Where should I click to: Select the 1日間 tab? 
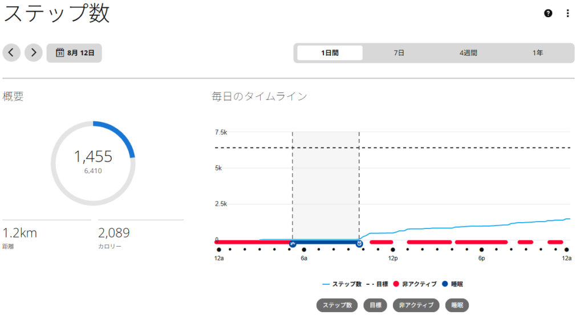[330, 53]
